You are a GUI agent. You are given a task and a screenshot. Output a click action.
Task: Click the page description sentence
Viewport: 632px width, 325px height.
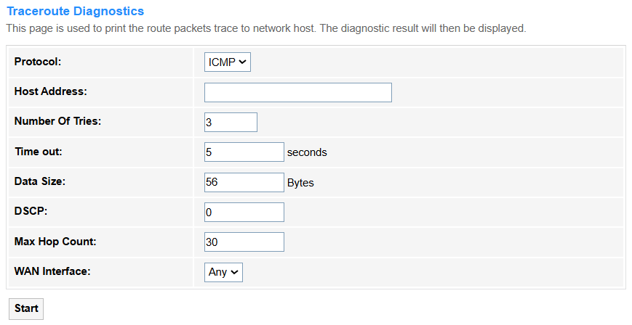(x=266, y=28)
